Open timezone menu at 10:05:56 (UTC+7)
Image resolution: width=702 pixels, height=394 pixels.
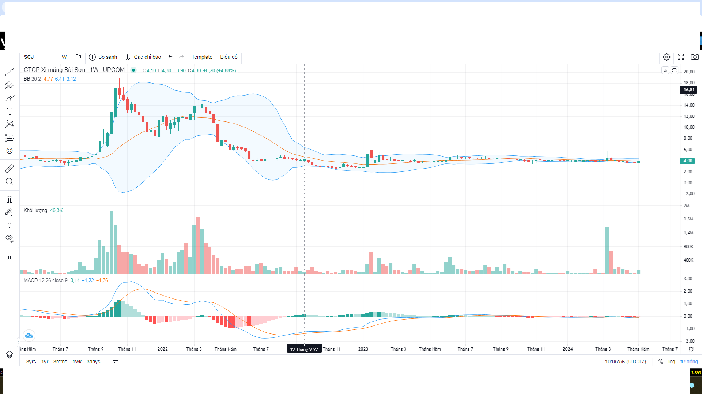click(x=625, y=362)
